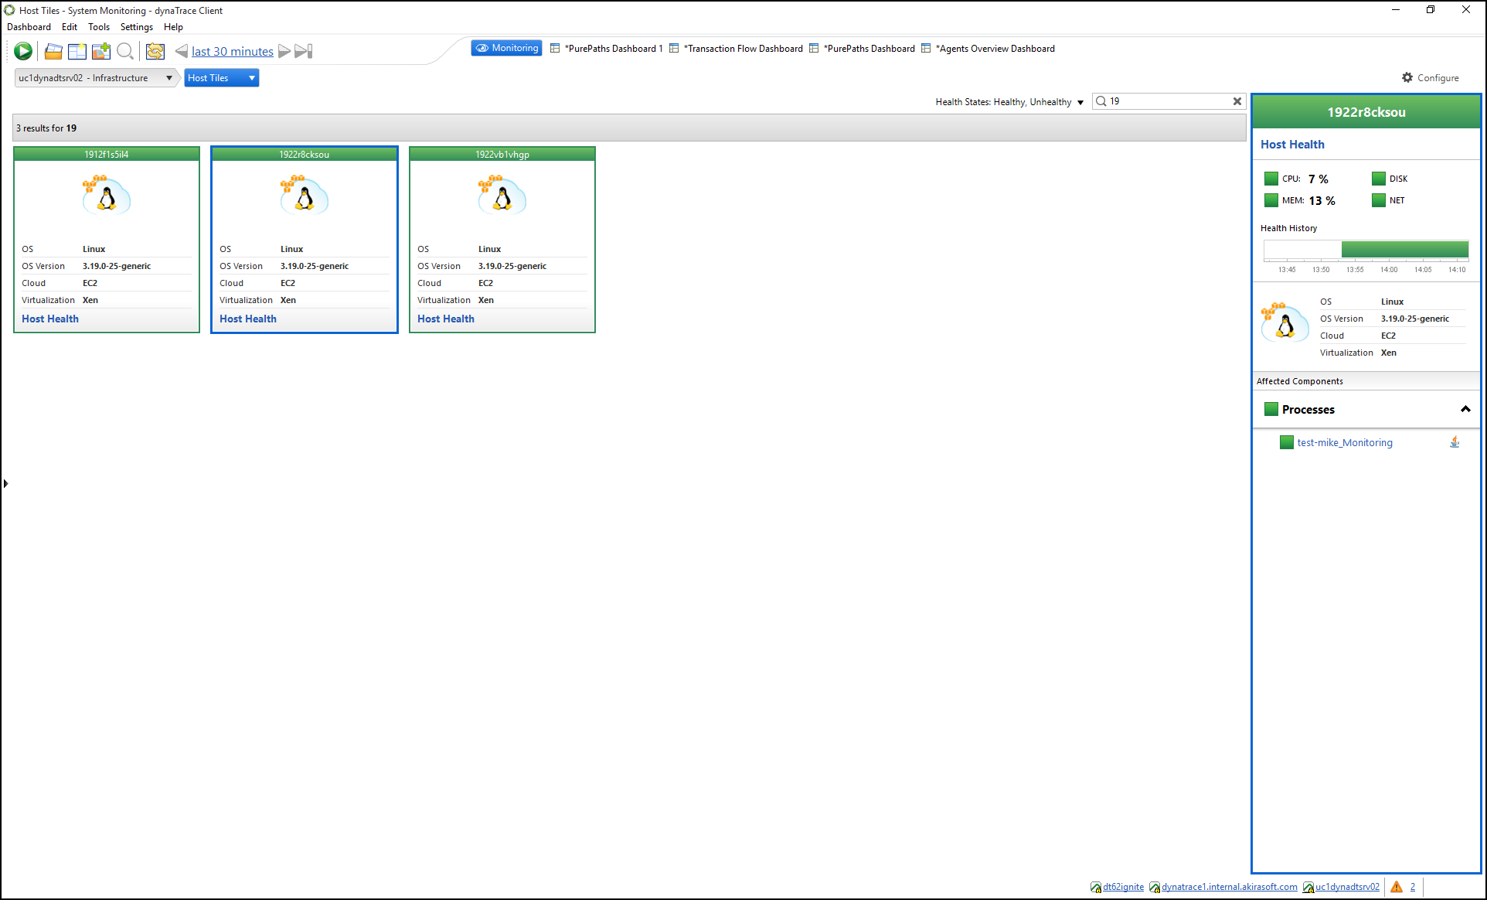Image resolution: width=1487 pixels, height=900 pixels.
Task: Click the 1922r8cksou details panel header
Action: click(x=1366, y=112)
